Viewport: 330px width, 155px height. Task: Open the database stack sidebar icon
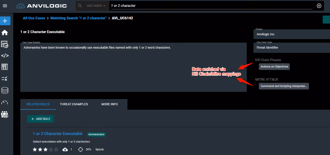[5, 90]
